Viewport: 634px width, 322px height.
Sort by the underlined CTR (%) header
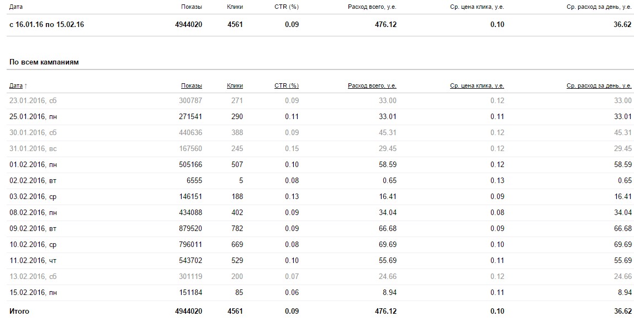tap(286, 86)
